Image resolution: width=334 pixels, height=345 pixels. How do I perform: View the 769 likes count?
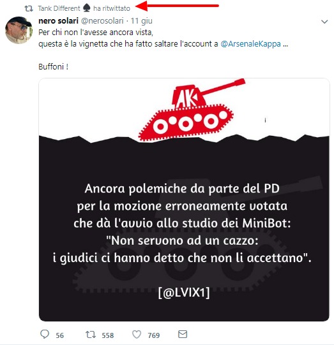(x=154, y=335)
